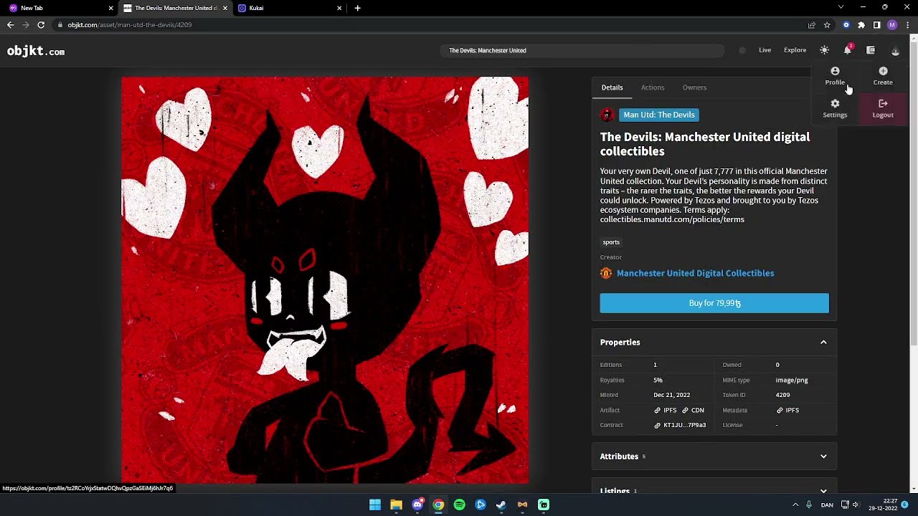Buy the token for 79.99 tez
Image resolution: width=918 pixels, height=516 pixels.
click(714, 303)
